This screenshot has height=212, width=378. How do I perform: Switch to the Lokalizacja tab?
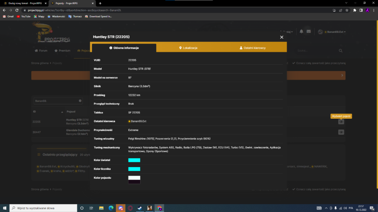188,48
